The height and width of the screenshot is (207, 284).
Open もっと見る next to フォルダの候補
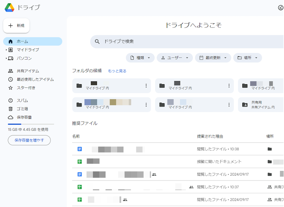pos(117,71)
